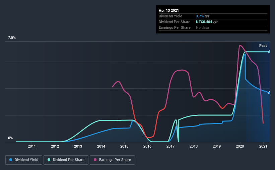275x170 pixels.
Task: Click the pink Earnings Per Share legend dot
Action: point(95,160)
